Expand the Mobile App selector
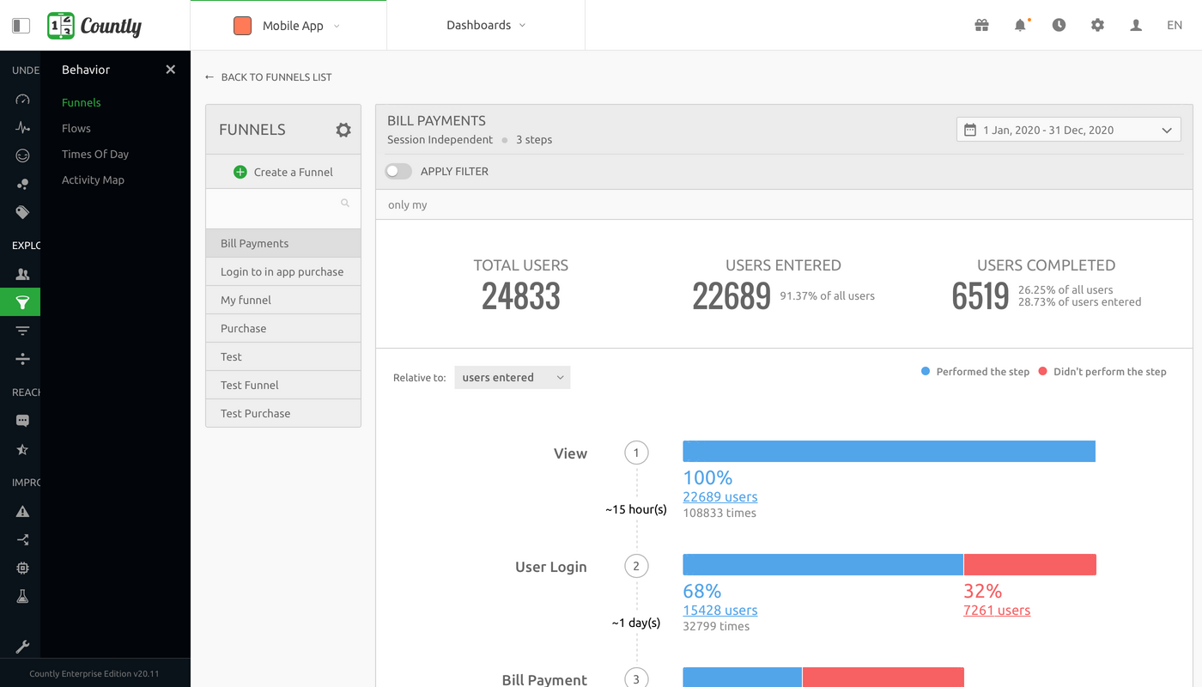Screen dimensions: 1202x687 click(x=288, y=26)
